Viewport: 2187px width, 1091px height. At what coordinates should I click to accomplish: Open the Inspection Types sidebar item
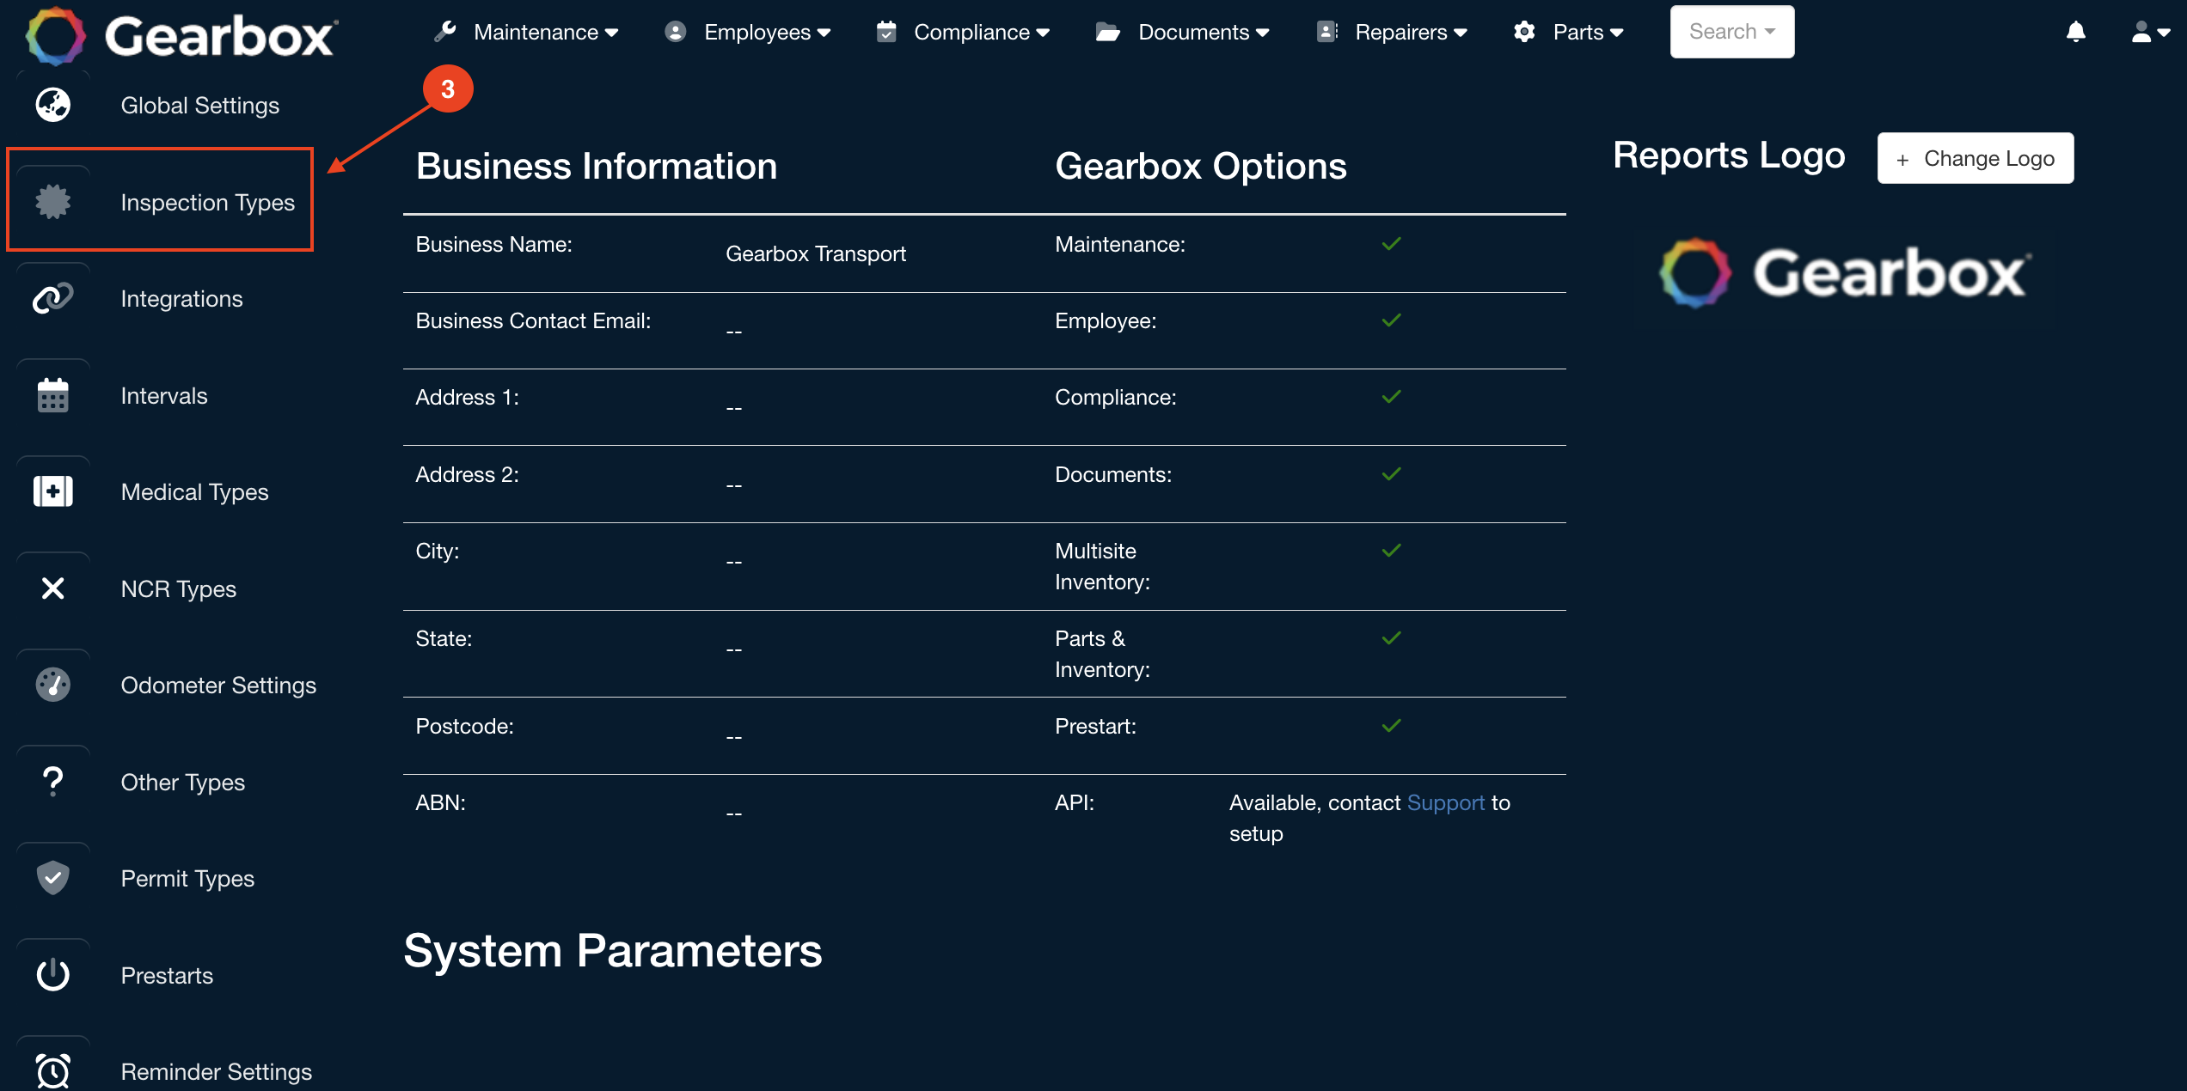[x=206, y=202]
